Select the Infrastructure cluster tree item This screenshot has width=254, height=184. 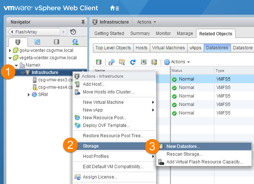click(45, 72)
